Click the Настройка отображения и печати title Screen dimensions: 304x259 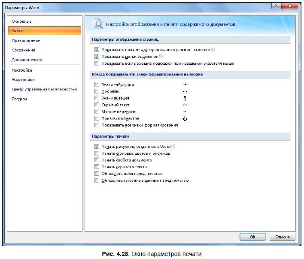pos(171,24)
